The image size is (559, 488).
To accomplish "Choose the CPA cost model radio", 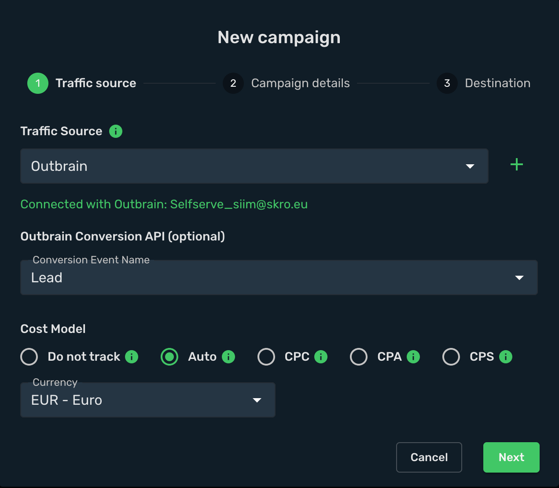I will point(359,357).
